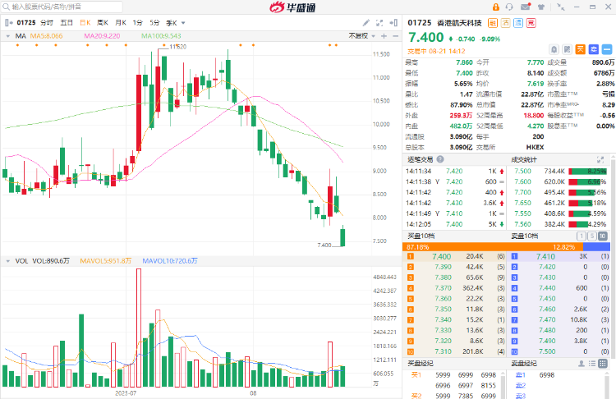Image resolution: width=616 pixels, height=399 pixels.
Task: Click the 沽 short-sell tag icon
Action: tap(506, 23)
